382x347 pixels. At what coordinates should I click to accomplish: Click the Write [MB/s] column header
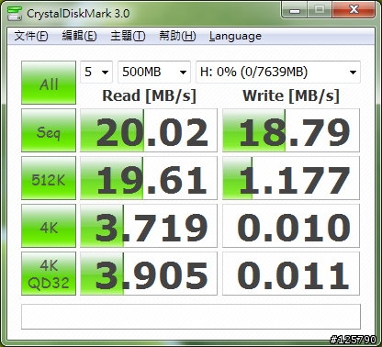(x=291, y=96)
